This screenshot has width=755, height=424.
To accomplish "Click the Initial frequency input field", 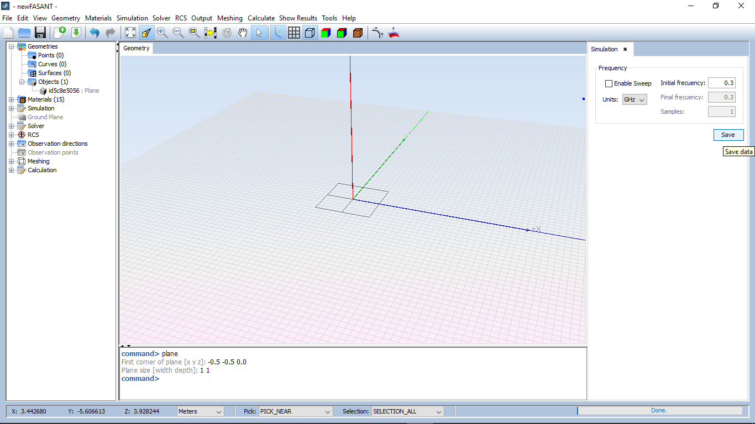I will click(721, 83).
